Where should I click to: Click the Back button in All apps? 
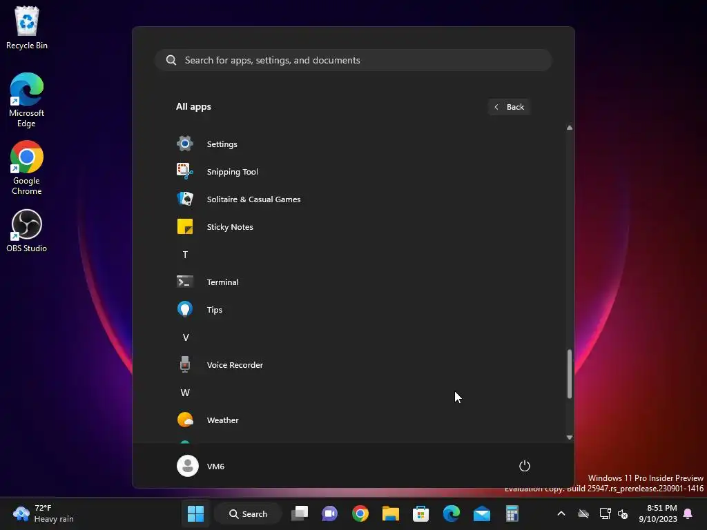point(509,107)
